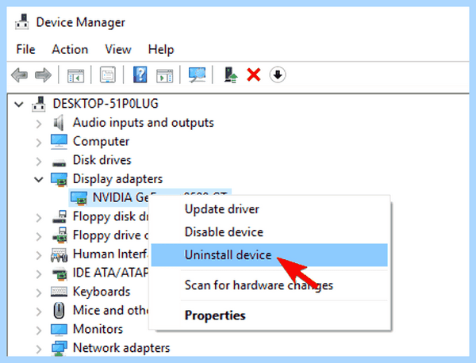This screenshot has width=476, height=363.
Task: Open the Action menu
Action: point(70,49)
